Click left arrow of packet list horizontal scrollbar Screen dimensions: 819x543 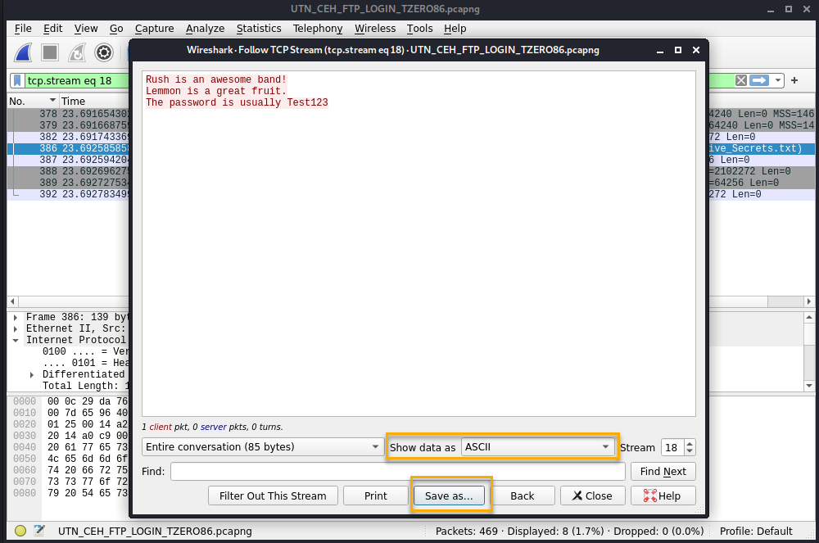[12, 301]
